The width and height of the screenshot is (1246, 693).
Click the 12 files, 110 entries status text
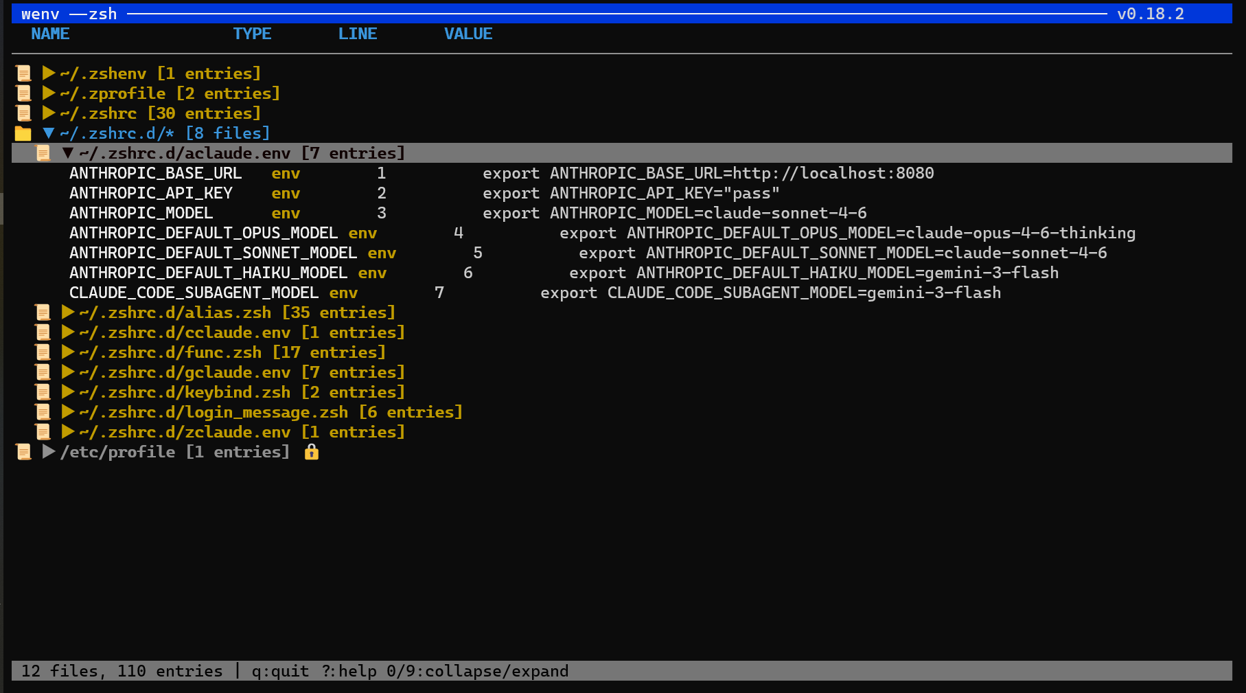tap(122, 671)
